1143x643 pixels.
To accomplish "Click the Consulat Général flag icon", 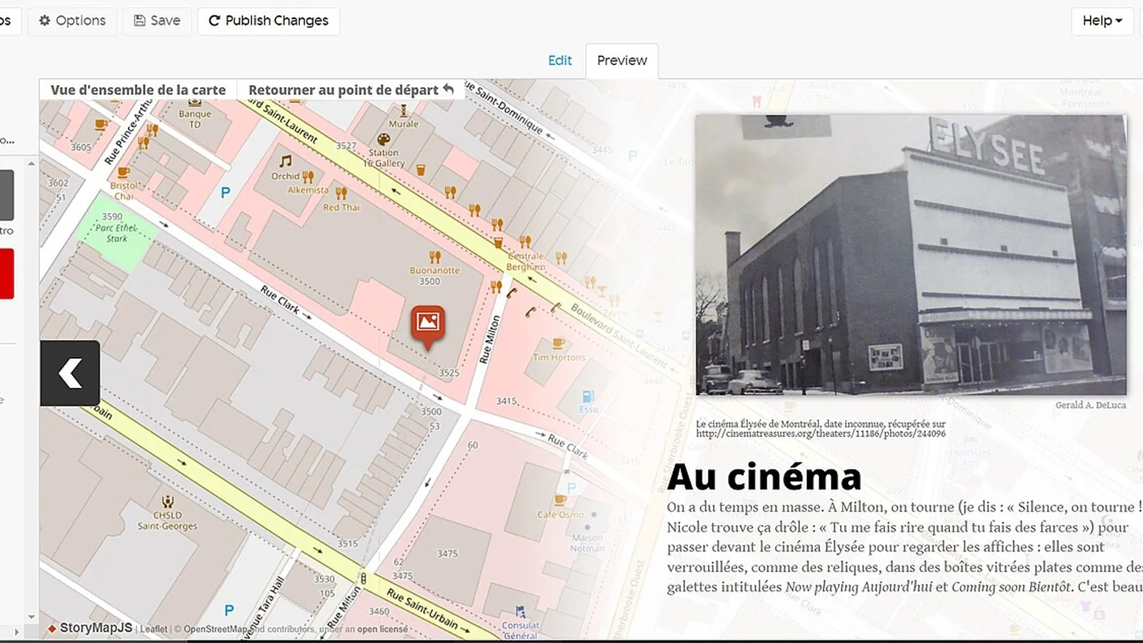I will pyautogui.click(x=520, y=612).
